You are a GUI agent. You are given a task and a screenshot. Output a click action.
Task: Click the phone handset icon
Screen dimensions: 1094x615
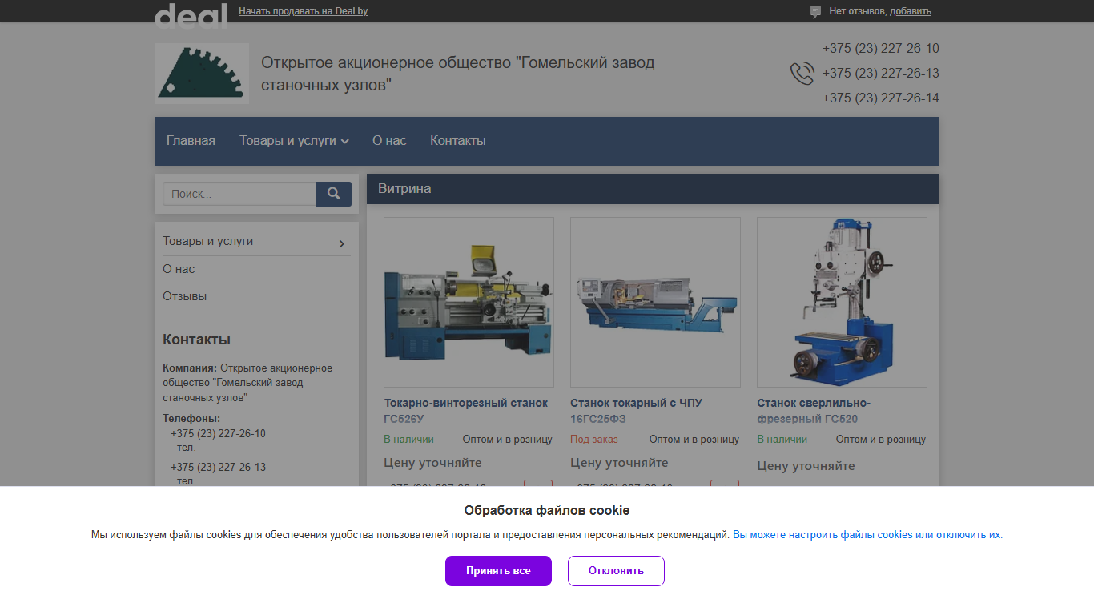[802, 74]
